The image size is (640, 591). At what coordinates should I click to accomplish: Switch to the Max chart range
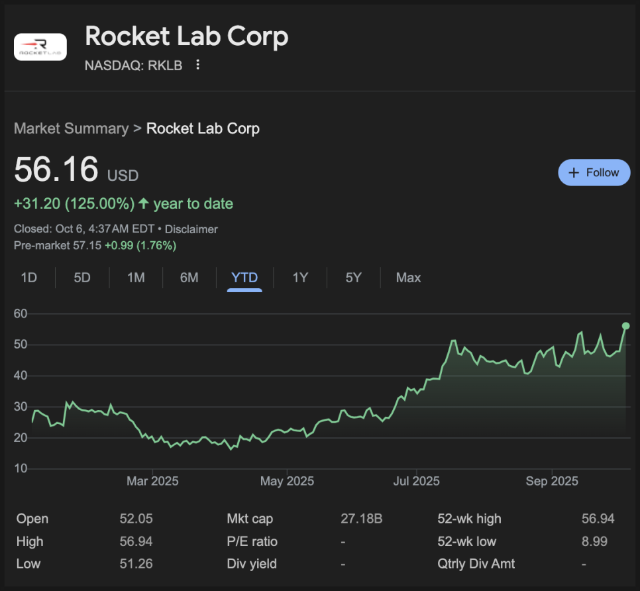[408, 278]
